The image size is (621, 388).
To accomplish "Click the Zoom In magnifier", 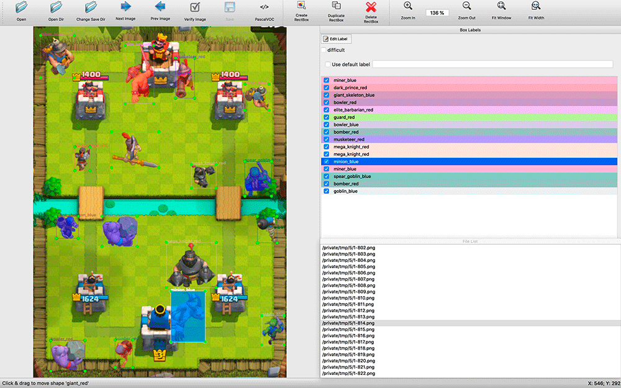I will click(x=408, y=6).
